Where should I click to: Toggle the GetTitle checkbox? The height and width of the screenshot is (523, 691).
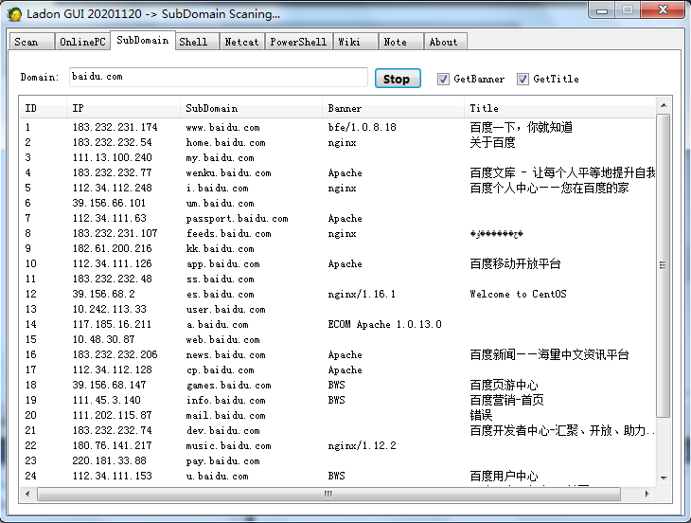tap(523, 79)
